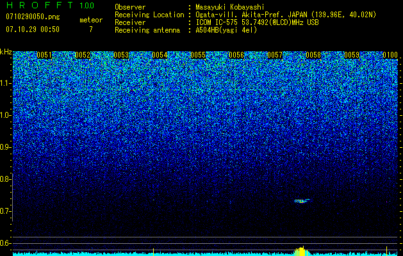This screenshot has width=403, height=256.
Task: Click the observer name Masayuki Kobayashi
Action: pyautogui.click(x=230, y=7)
